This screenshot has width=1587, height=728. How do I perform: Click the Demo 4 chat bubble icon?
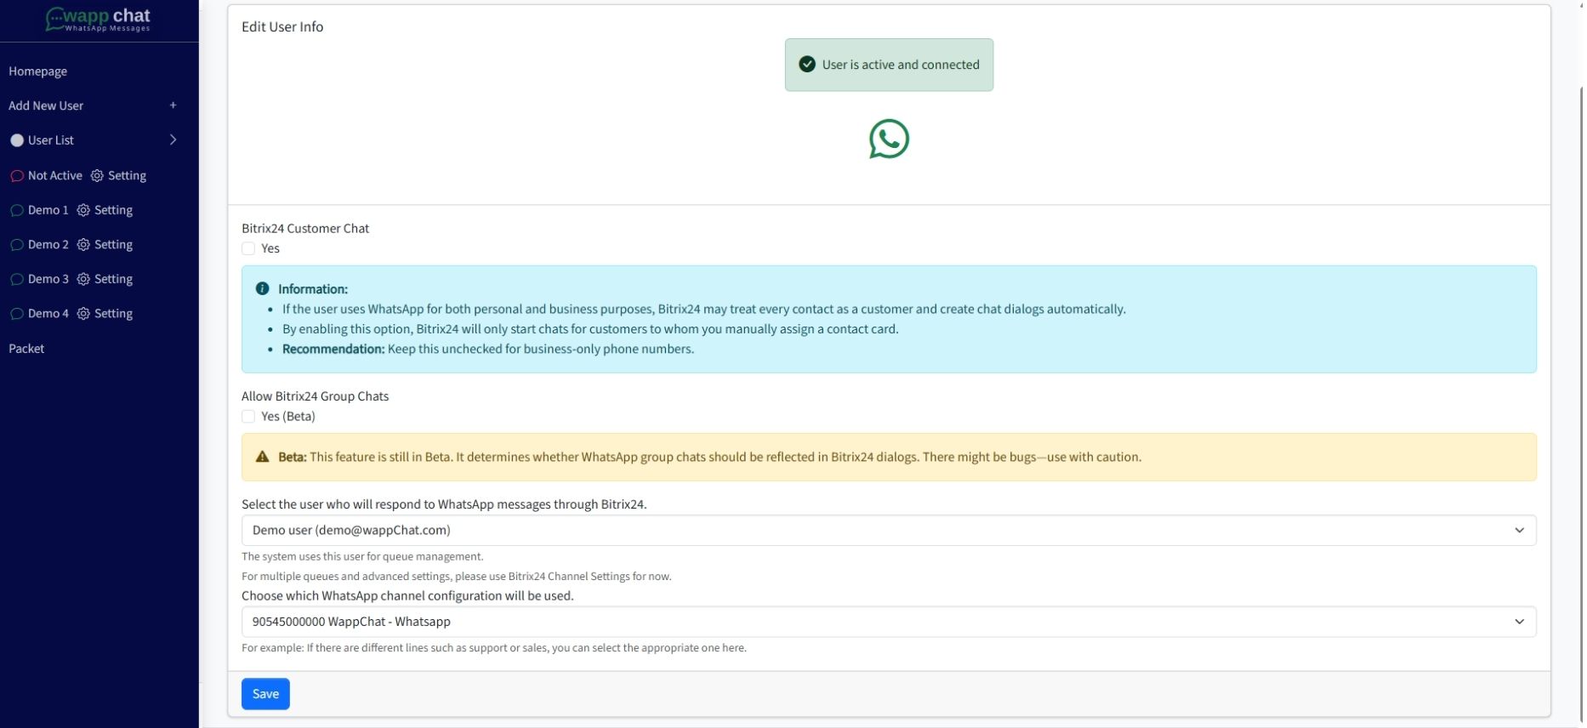[x=16, y=314]
